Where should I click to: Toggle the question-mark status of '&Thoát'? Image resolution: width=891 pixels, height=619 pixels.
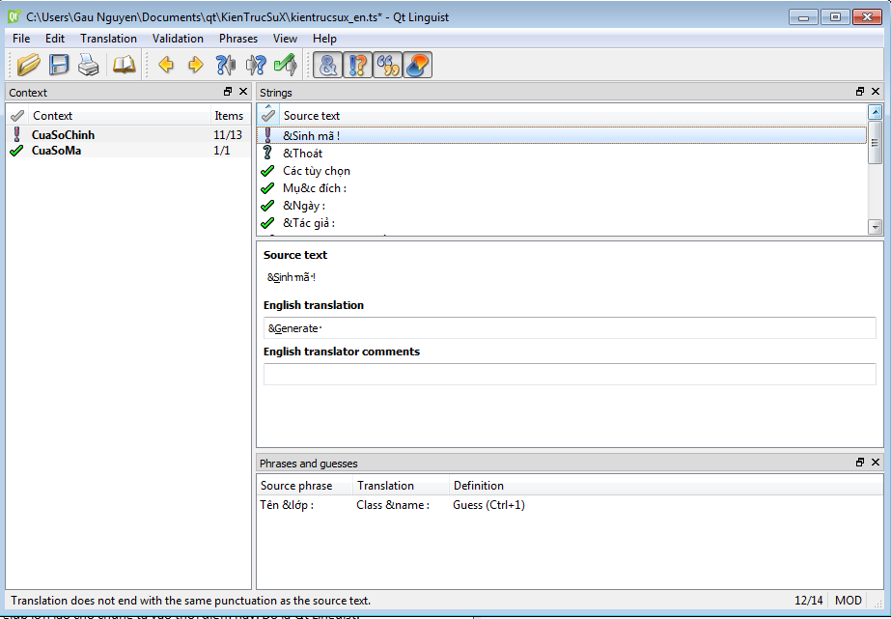[x=267, y=153]
